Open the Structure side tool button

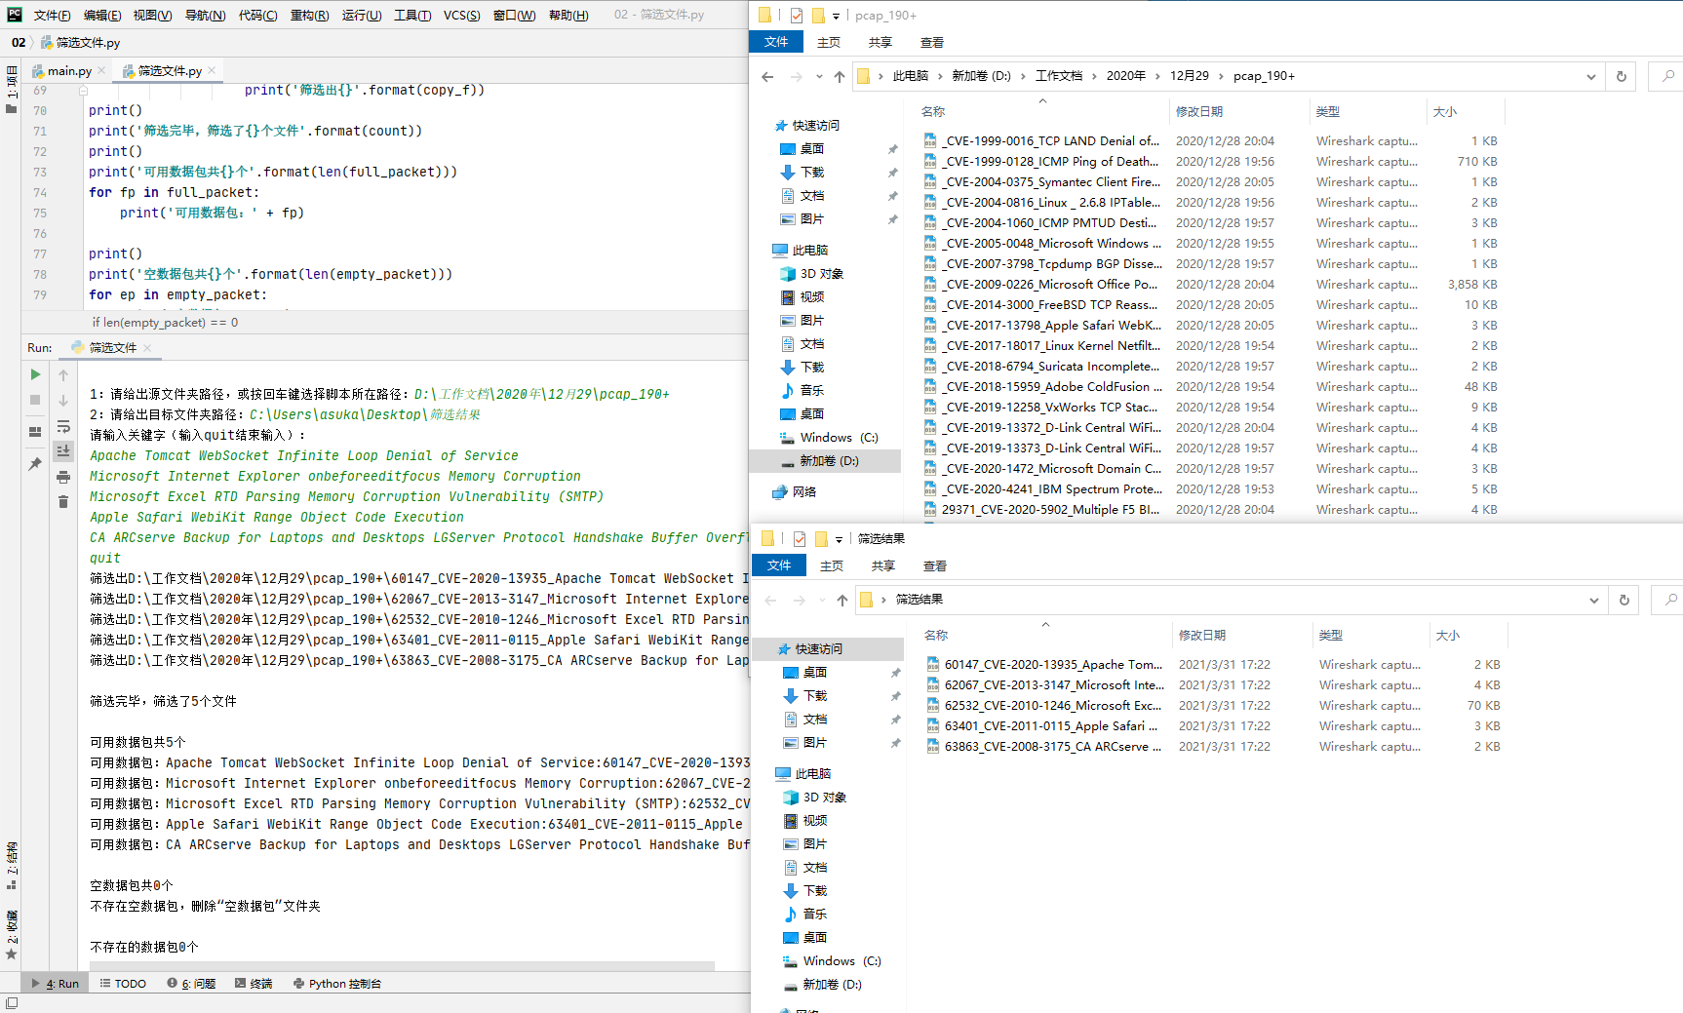click(12, 866)
